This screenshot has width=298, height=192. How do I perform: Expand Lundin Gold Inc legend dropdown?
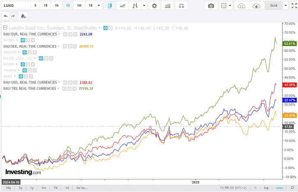click(x=99, y=28)
